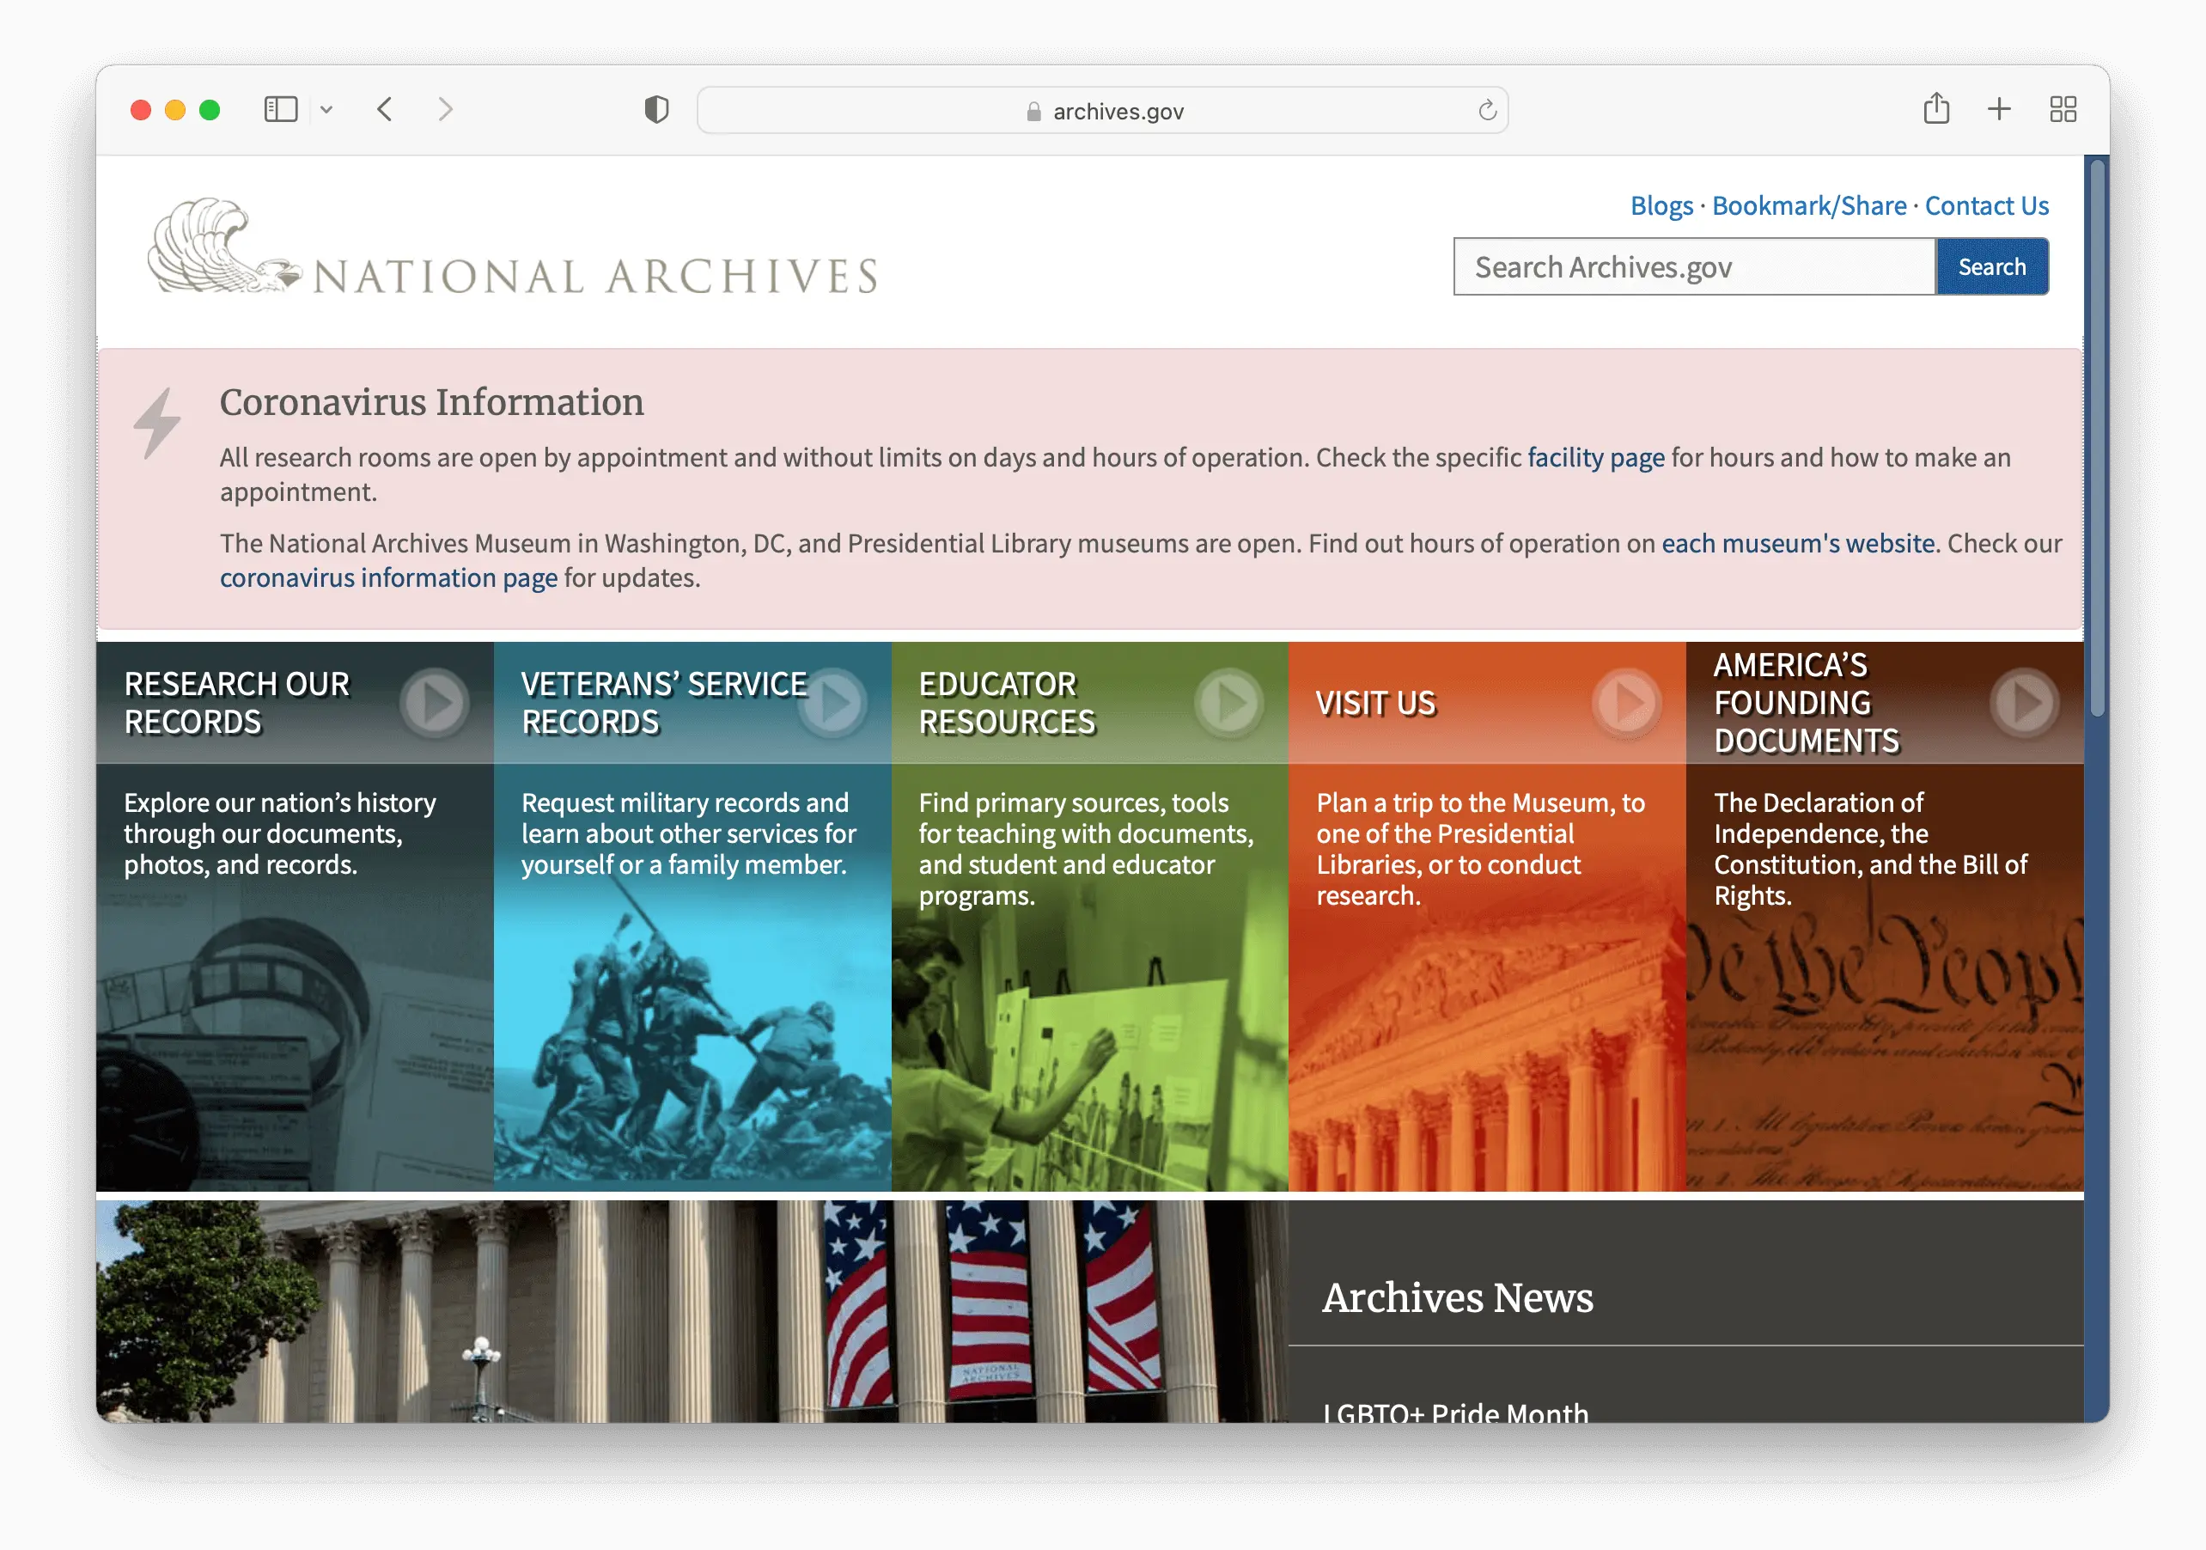Follow the Contact Us link
This screenshot has height=1550, width=2206.
(x=1986, y=205)
